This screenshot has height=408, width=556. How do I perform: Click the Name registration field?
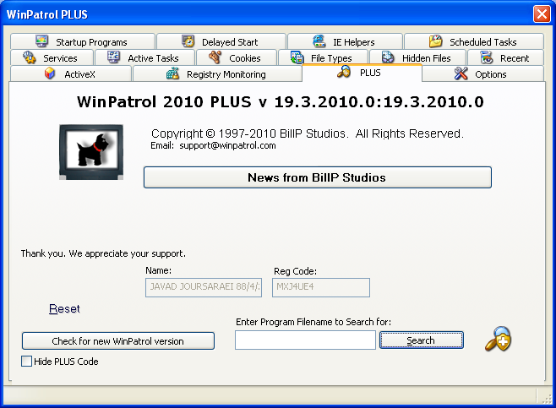[204, 287]
